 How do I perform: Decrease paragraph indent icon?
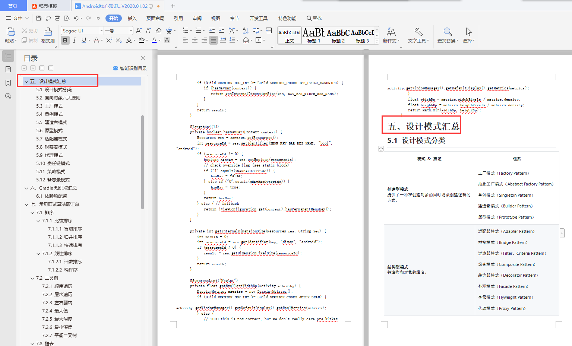[x=212, y=31]
